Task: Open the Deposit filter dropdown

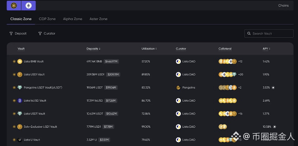Action: pos(18,33)
